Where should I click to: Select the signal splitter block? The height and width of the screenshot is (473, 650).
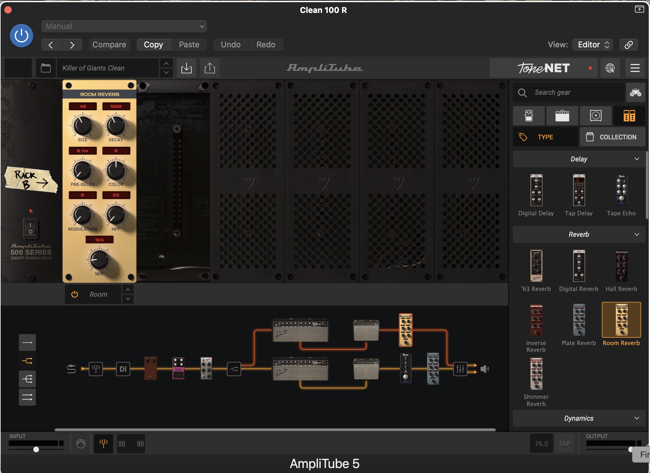(x=234, y=369)
